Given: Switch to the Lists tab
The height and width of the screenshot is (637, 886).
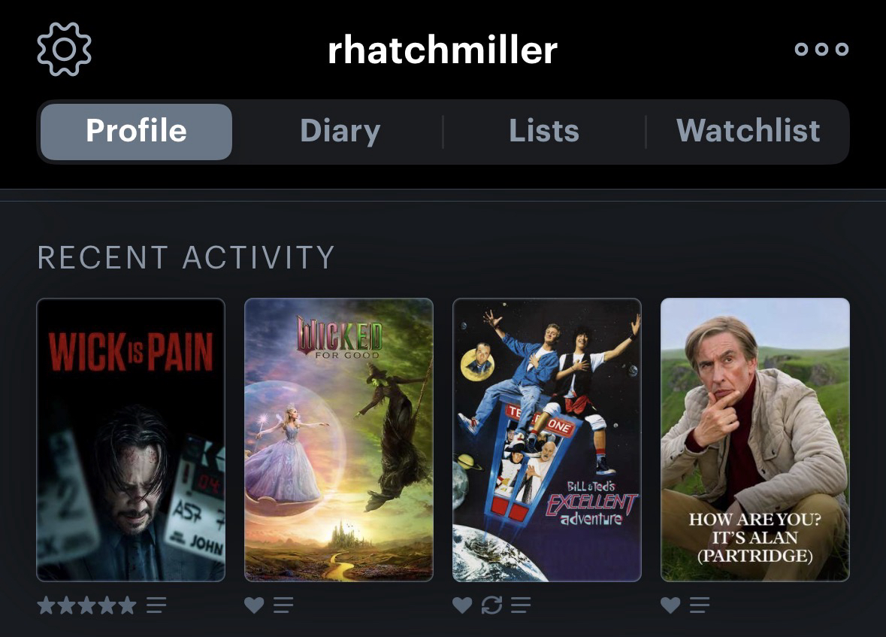Looking at the screenshot, I should [x=544, y=132].
